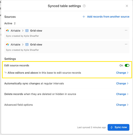The height and width of the screenshot is (135, 133).
Task: Open the first source's three-dot menu
Action: tap(126, 30)
